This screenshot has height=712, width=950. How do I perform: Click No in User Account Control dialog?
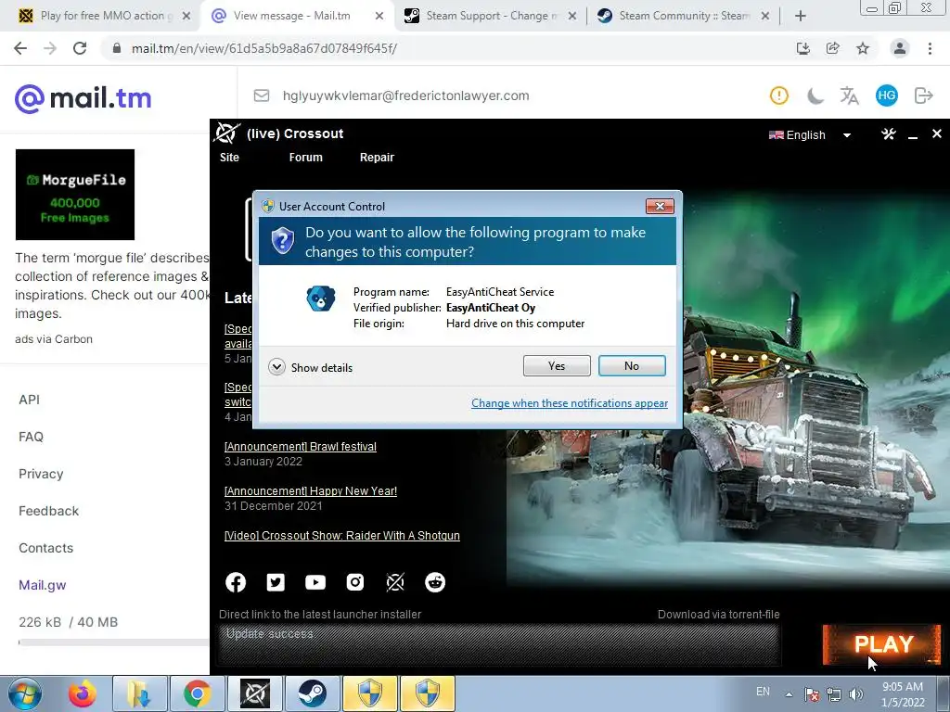point(631,365)
